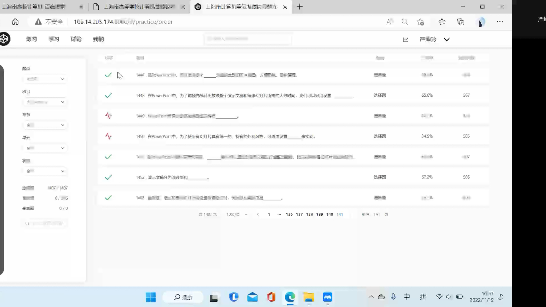Launch PowerPoint from the taskbar

(x=271, y=297)
